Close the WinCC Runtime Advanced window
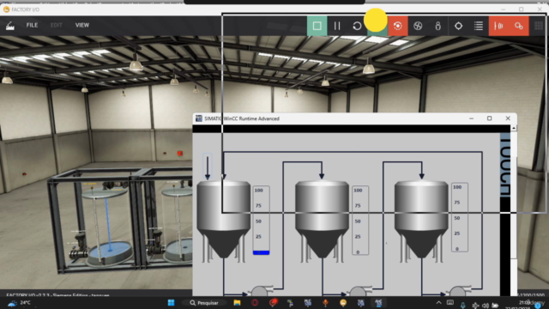Image resolution: width=549 pixels, height=309 pixels. coord(508,118)
